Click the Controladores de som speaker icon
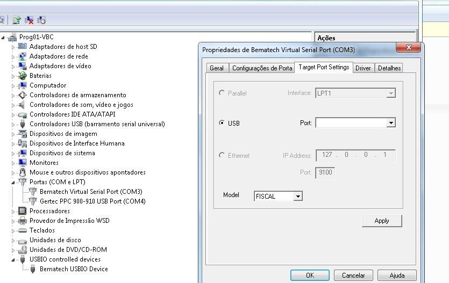The image size is (449, 283). point(22,105)
